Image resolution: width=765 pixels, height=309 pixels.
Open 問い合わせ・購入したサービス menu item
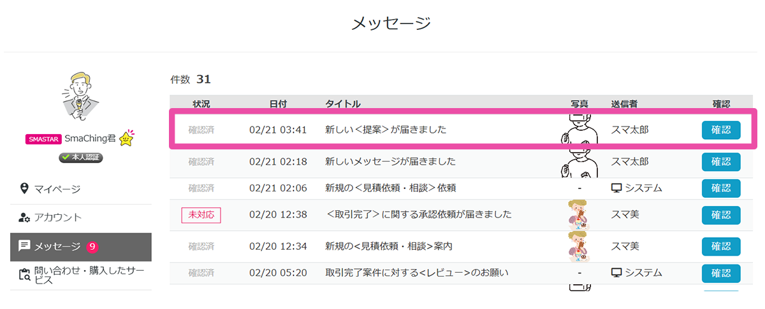(x=88, y=275)
